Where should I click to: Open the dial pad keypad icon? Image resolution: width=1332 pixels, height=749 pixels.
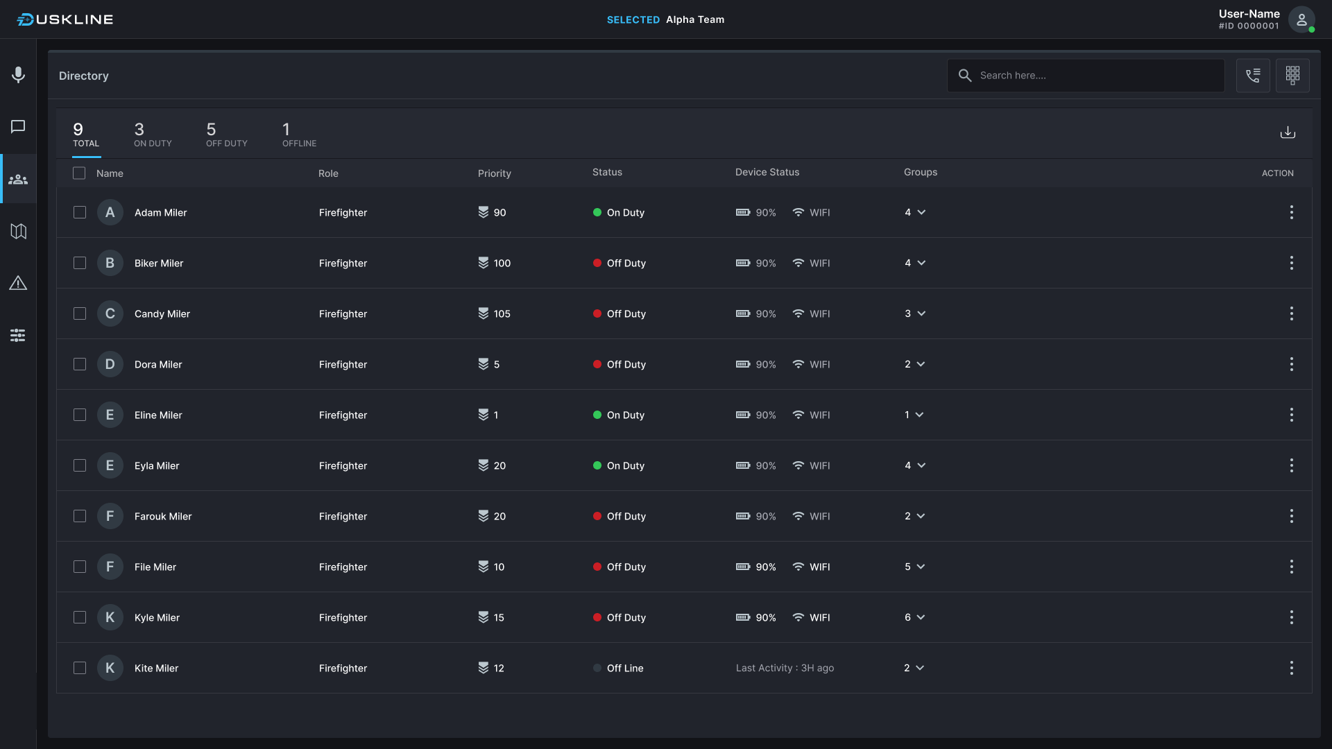coord(1292,76)
